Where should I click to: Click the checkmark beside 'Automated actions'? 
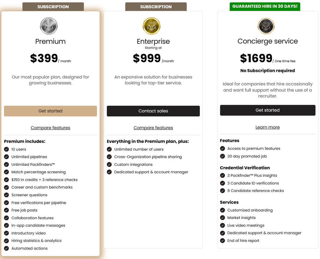[x=6, y=248]
